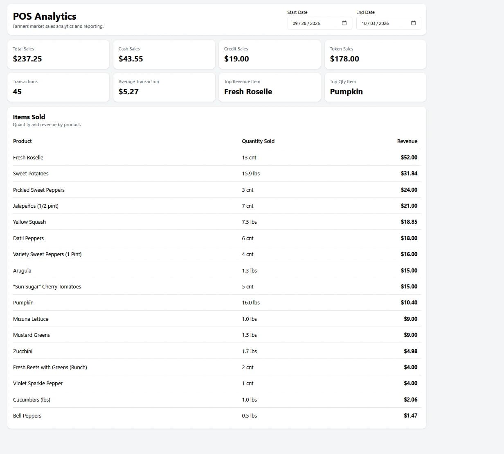Select the Yellow Squash product name
The height and width of the screenshot is (454, 504).
(x=29, y=222)
